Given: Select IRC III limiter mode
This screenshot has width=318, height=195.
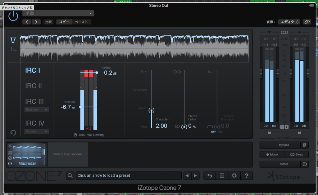Looking at the screenshot, I should point(34,101).
